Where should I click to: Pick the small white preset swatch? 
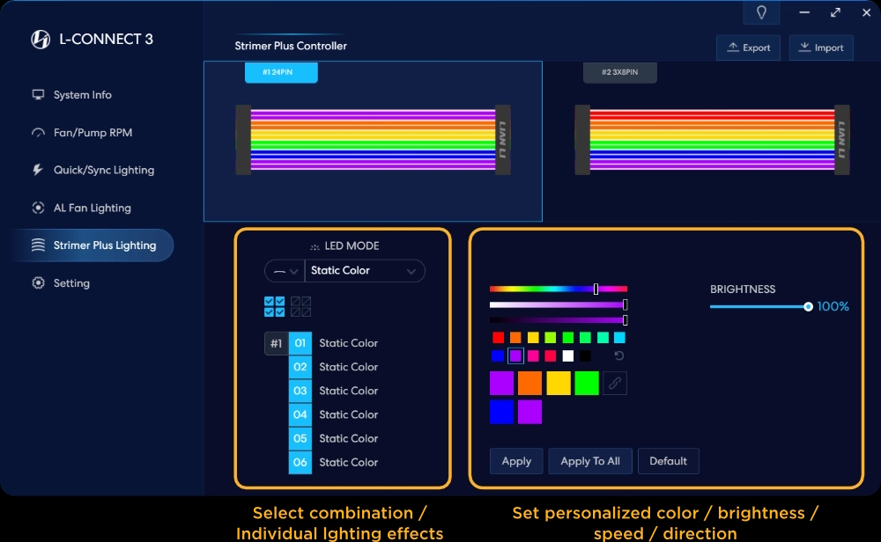568,355
